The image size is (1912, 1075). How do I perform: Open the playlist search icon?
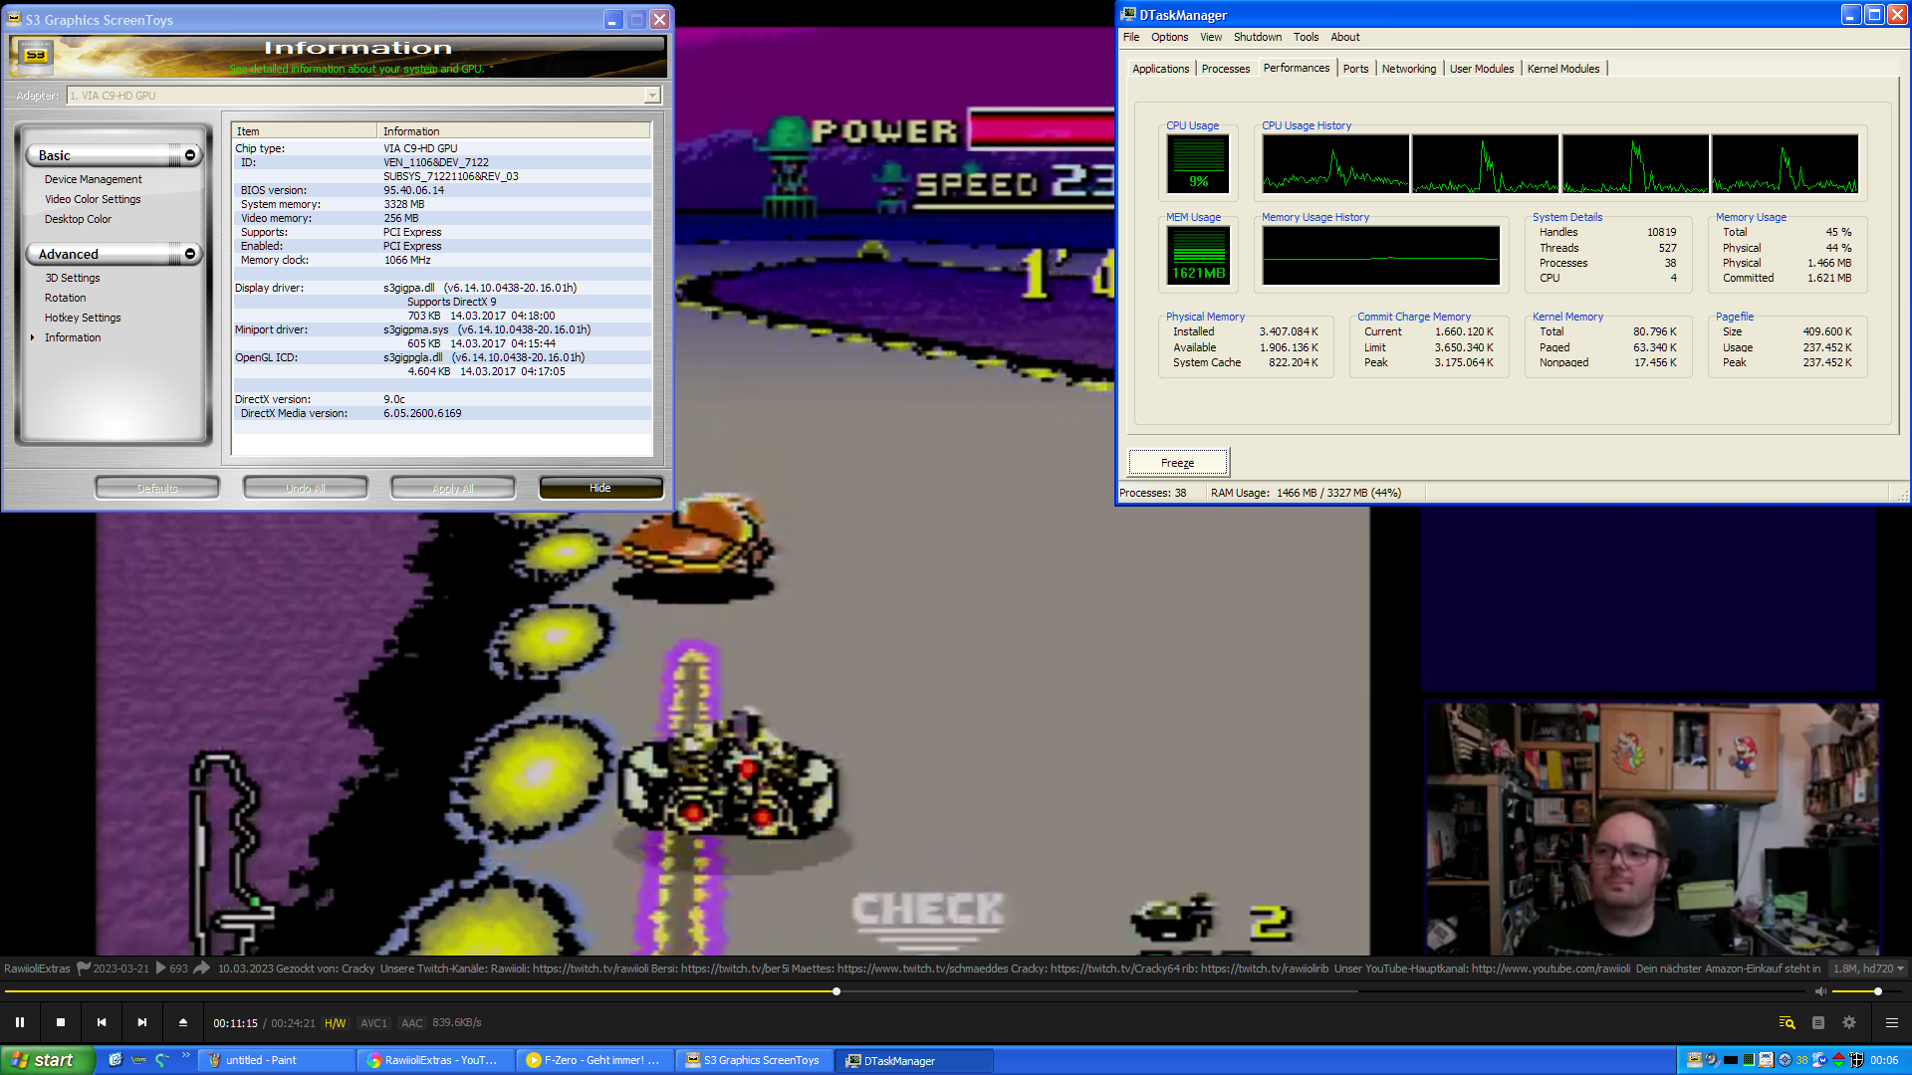click(x=1787, y=1022)
